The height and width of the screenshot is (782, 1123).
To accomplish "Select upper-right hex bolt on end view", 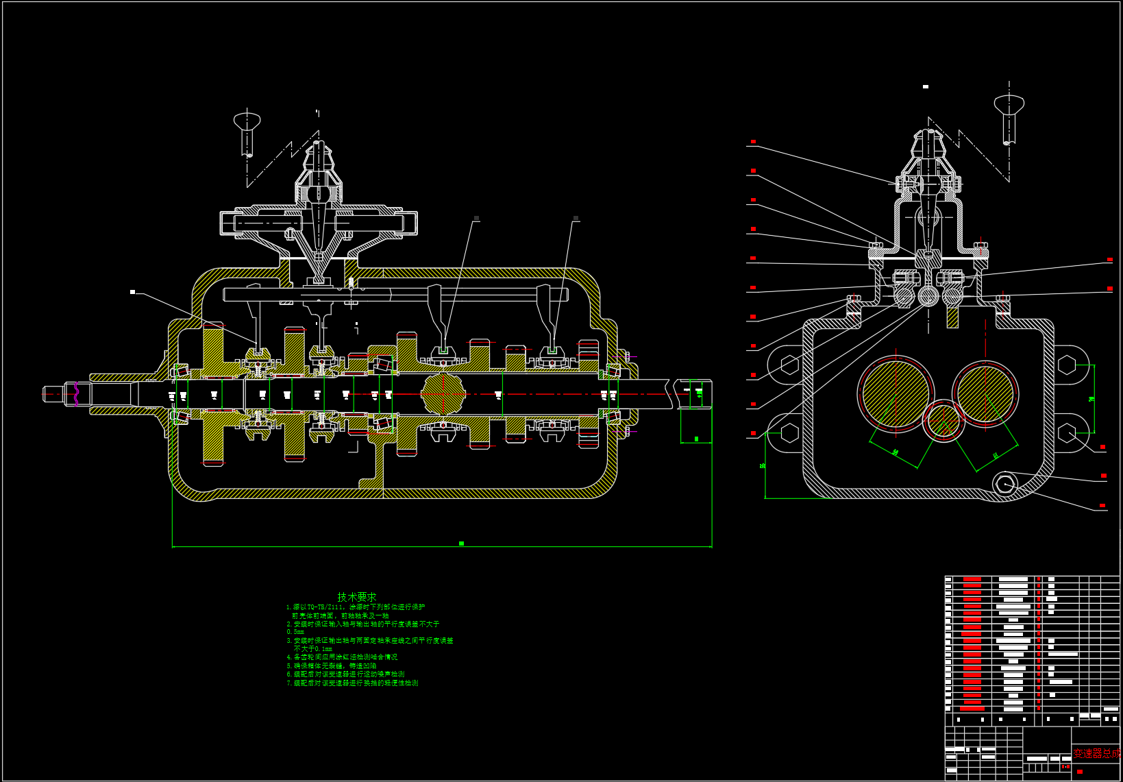I will [x=1066, y=365].
